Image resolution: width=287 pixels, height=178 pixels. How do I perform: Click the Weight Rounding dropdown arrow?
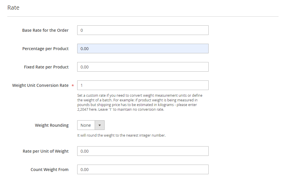pyautogui.click(x=100, y=125)
